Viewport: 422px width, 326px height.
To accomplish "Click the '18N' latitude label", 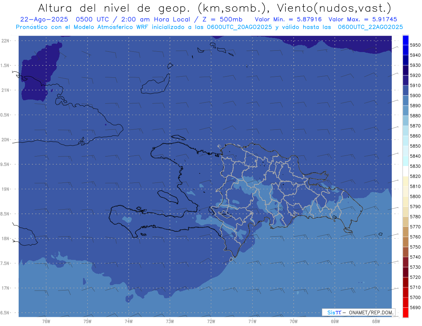I will [x=5, y=238].
